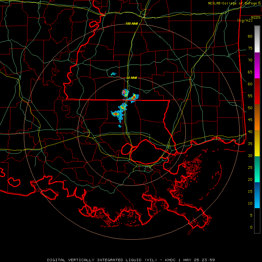This screenshot has height=262, width=262.
Task: Click the small isolated echo above the 50 NMI ring
Action: click(114, 74)
